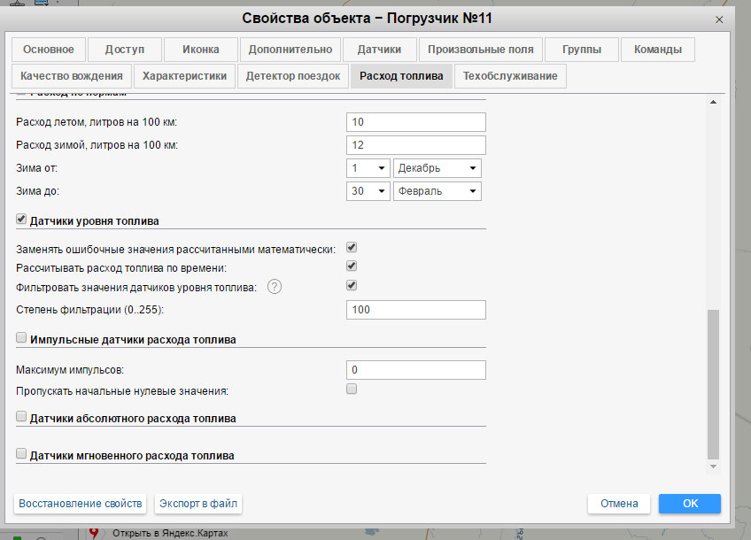Uncheck filter fuel level sensor values
The image size is (751, 540).
click(352, 286)
